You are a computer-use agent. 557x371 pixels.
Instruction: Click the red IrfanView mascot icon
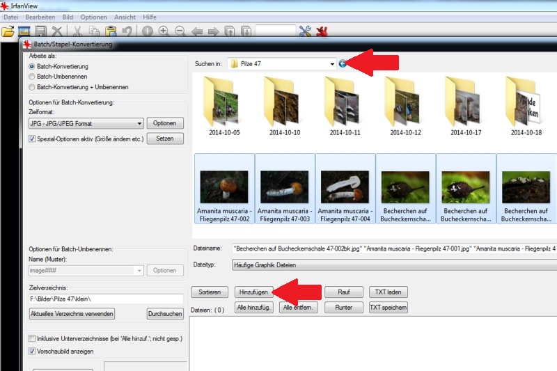point(322,31)
